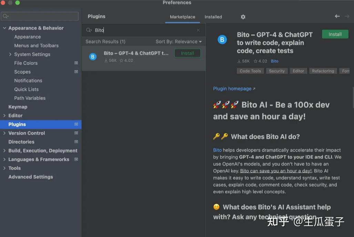Click the back navigation arrow
This screenshot has width=354, height=237.
[x=337, y=16]
